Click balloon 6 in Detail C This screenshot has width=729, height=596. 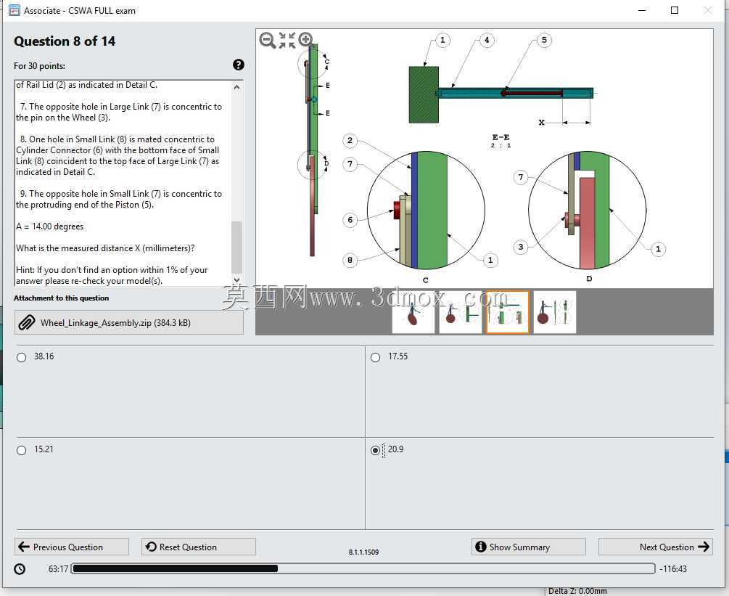[x=350, y=220]
